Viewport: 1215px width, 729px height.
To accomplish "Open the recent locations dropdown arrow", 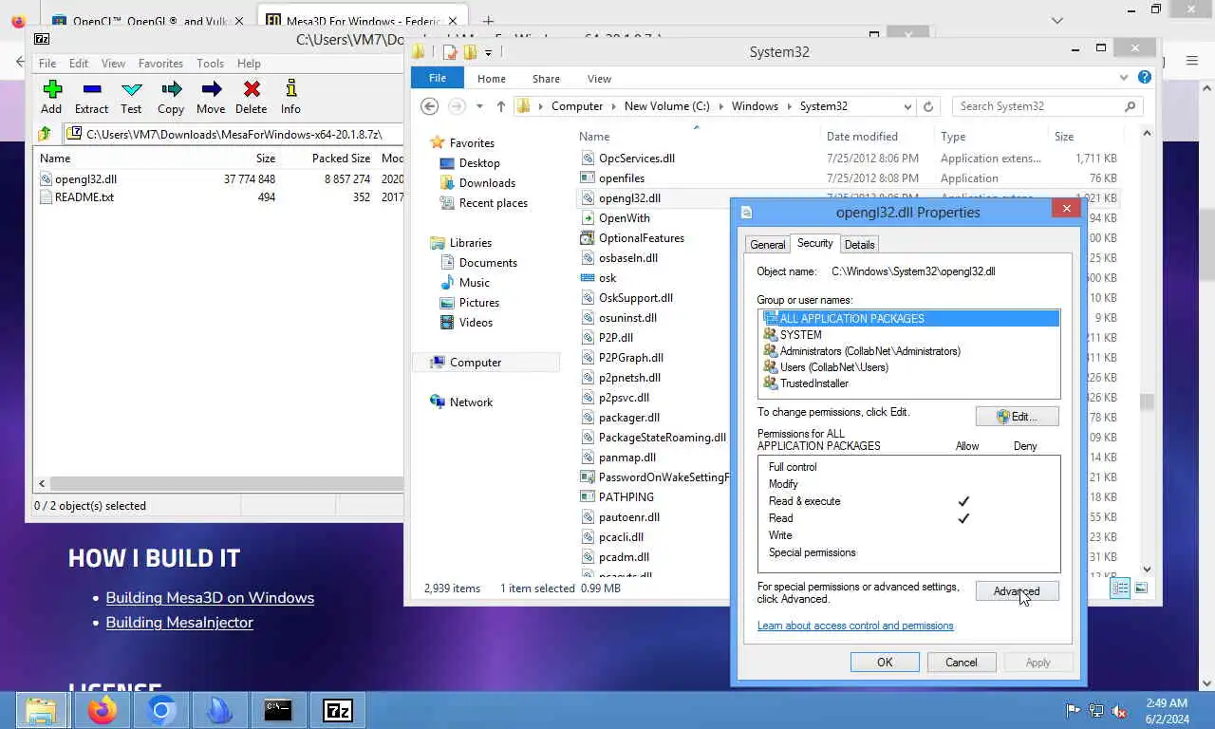I will (x=479, y=106).
